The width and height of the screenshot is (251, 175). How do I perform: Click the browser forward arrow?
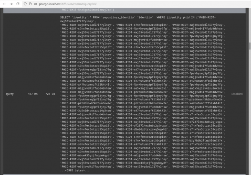[x=11, y=4]
